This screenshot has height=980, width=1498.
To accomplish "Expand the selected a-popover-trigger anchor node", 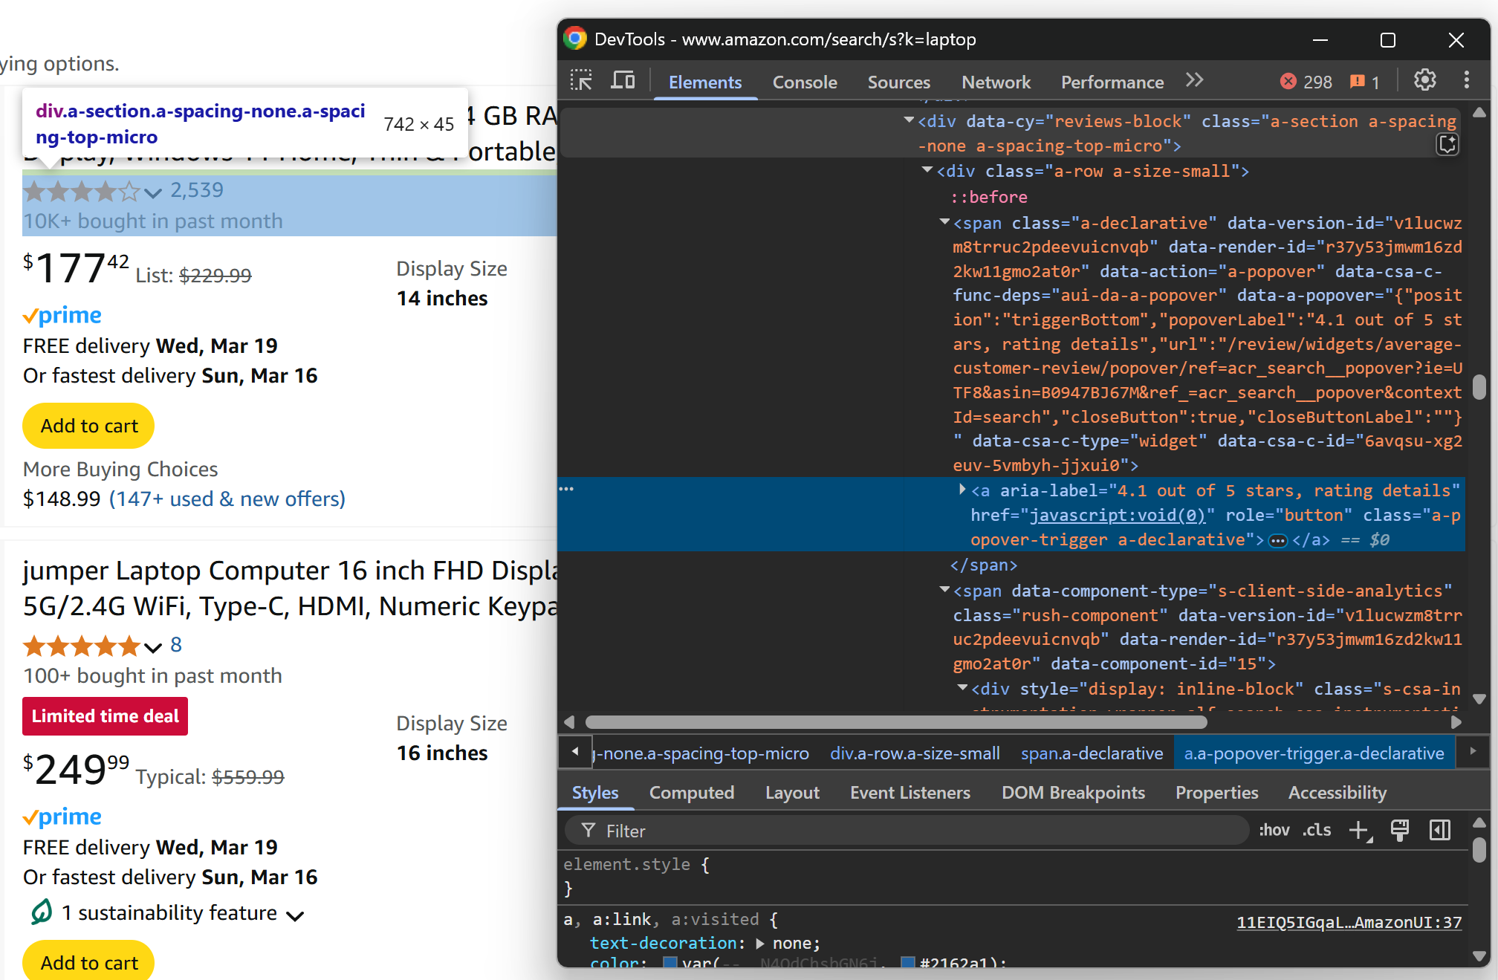I will point(962,490).
